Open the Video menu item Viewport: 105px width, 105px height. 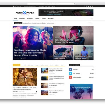click(44, 19)
